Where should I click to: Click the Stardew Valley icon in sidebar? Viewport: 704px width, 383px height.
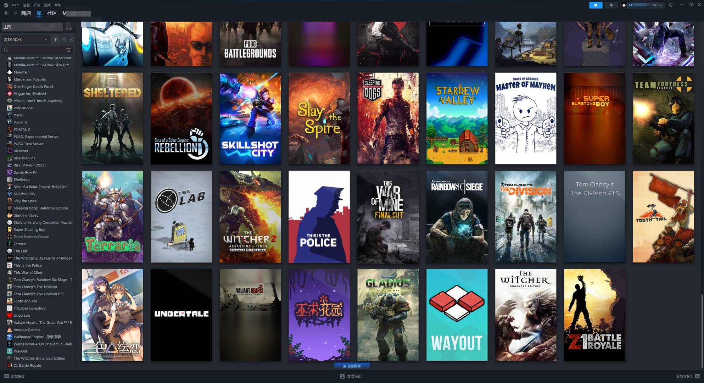(x=10, y=215)
